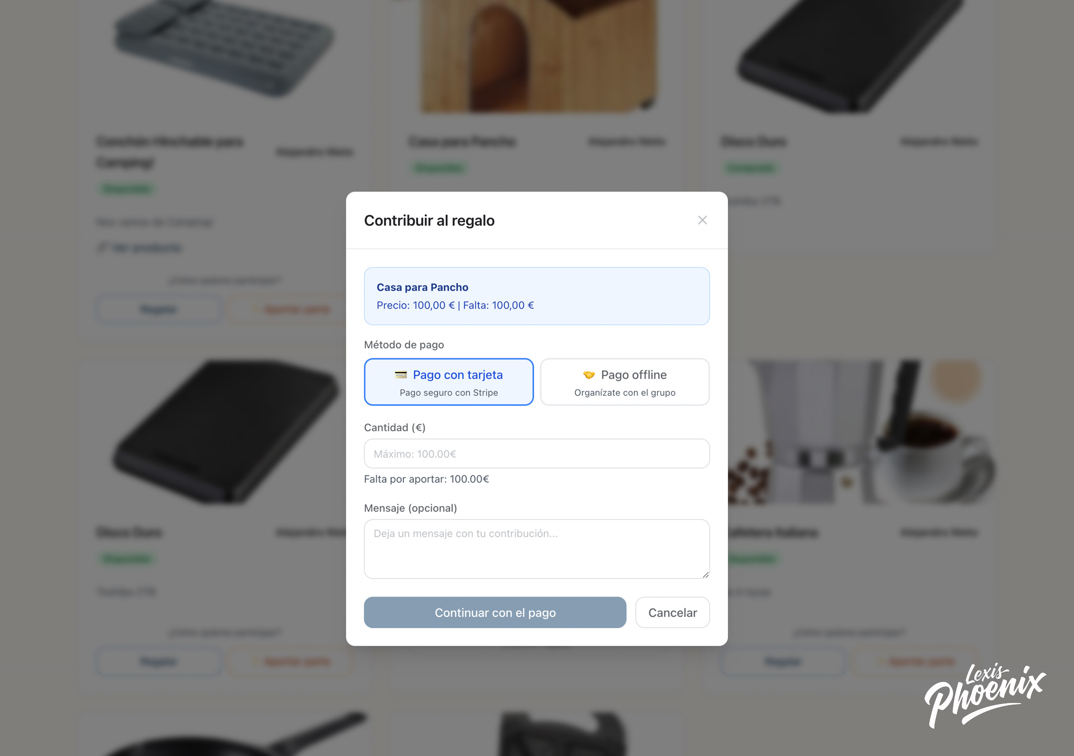This screenshot has height=756, width=1074.
Task: Click the Cancelar button
Action: pos(672,613)
